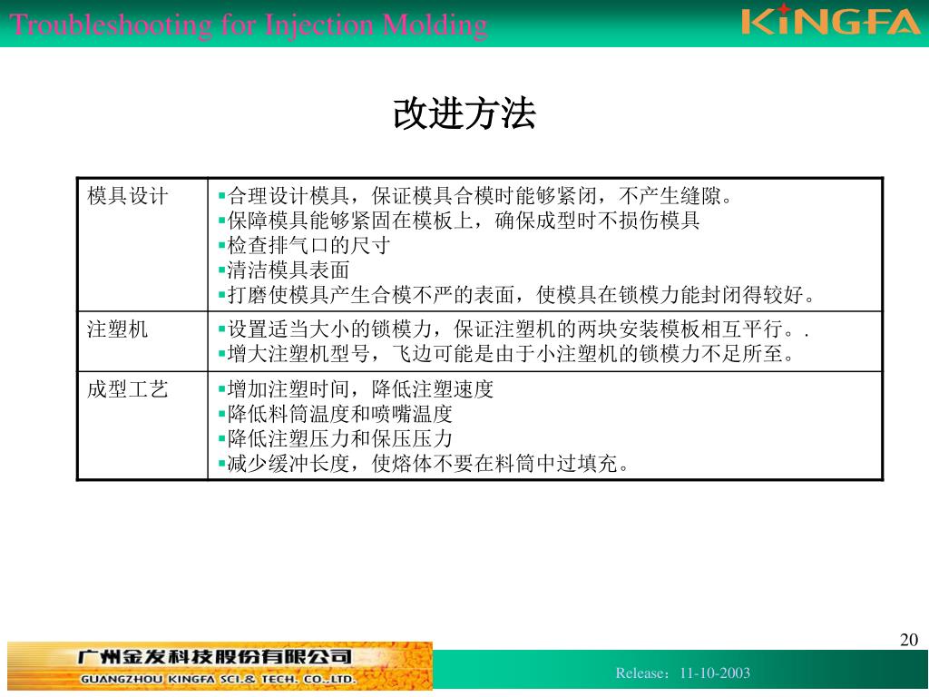Click the line starting '设置适当大小的锁模力'
This screenshot has height=697, width=929.
pyautogui.click(x=513, y=329)
